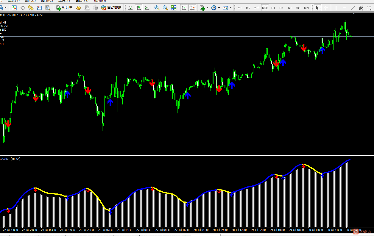This screenshot has width=374, height=236.
Task: Expand the periods dropdown arrow
Action: 219,8
